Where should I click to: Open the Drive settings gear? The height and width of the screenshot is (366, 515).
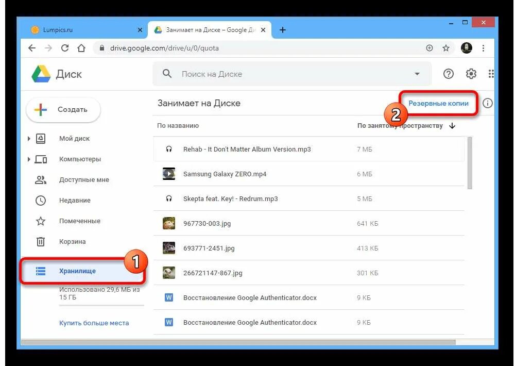click(471, 74)
